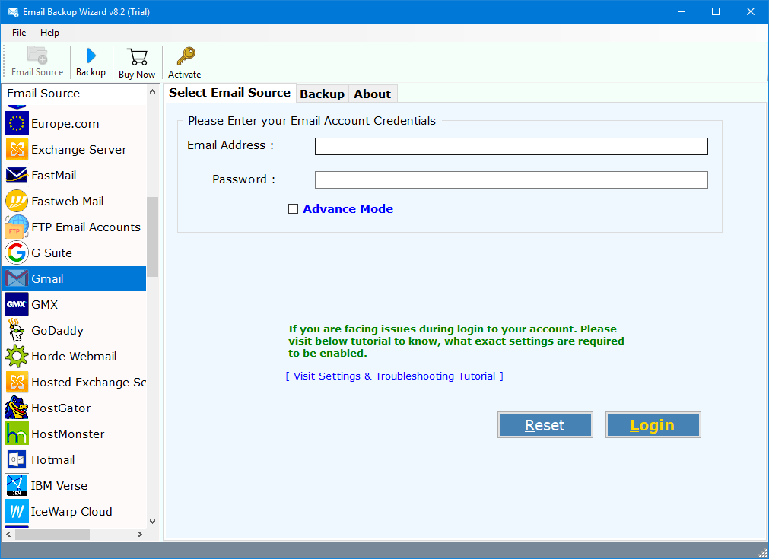
Task: Select the GoDaddy entry text
Action: click(57, 331)
